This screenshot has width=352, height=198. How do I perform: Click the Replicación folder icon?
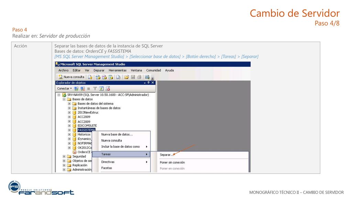(x=69, y=165)
